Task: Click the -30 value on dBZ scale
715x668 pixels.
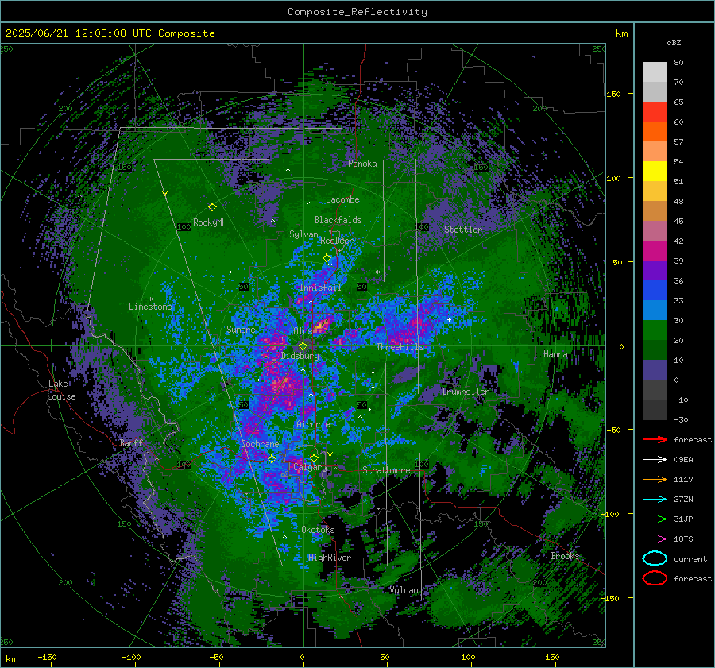Action: click(x=681, y=419)
